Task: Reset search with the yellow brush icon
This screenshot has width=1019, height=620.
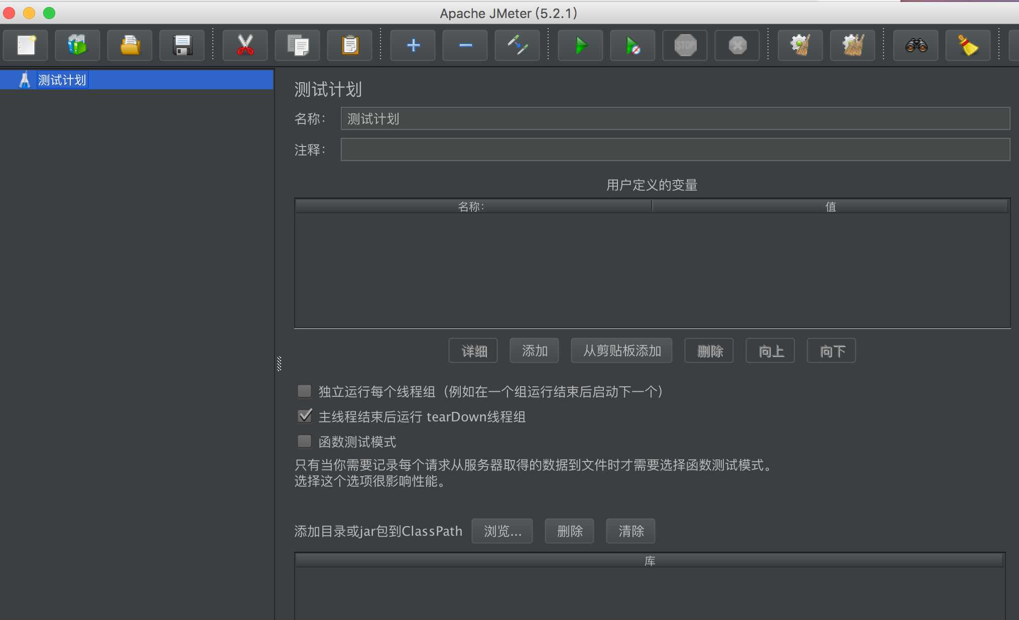Action: (968, 46)
